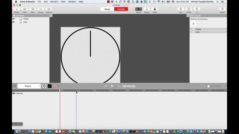Select Circle row in Z-Positions list

(x=208, y=29)
